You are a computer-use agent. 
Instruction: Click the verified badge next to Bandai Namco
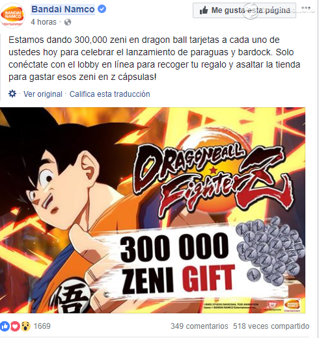pyautogui.click(x=102, y=9)
